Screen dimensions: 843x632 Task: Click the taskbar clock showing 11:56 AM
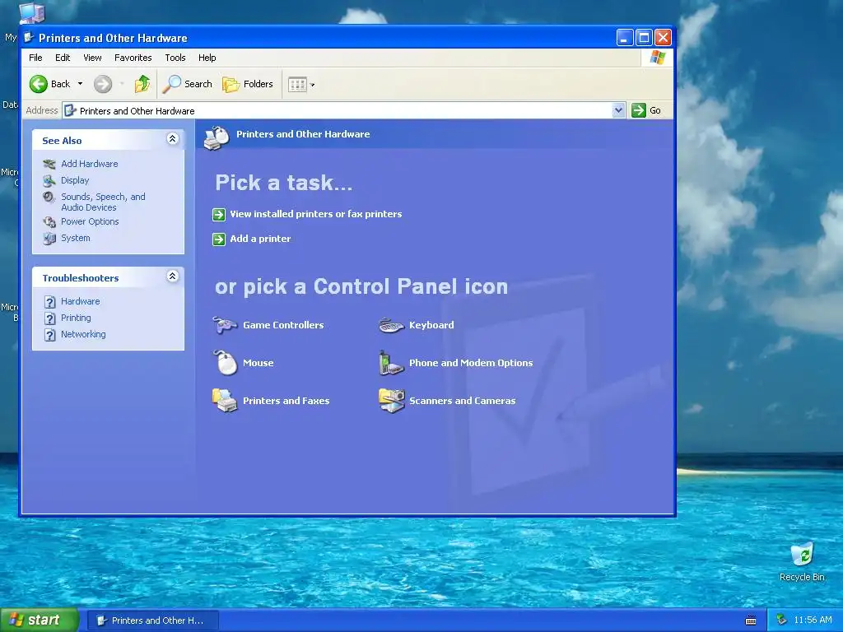pyautogui.click(x=813, y=620)
